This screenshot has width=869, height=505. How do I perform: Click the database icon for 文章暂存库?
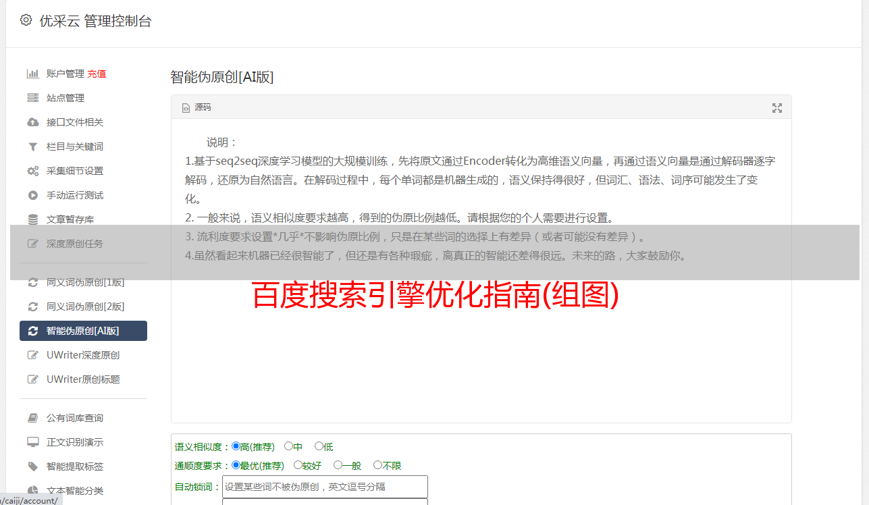click(32, 219)
